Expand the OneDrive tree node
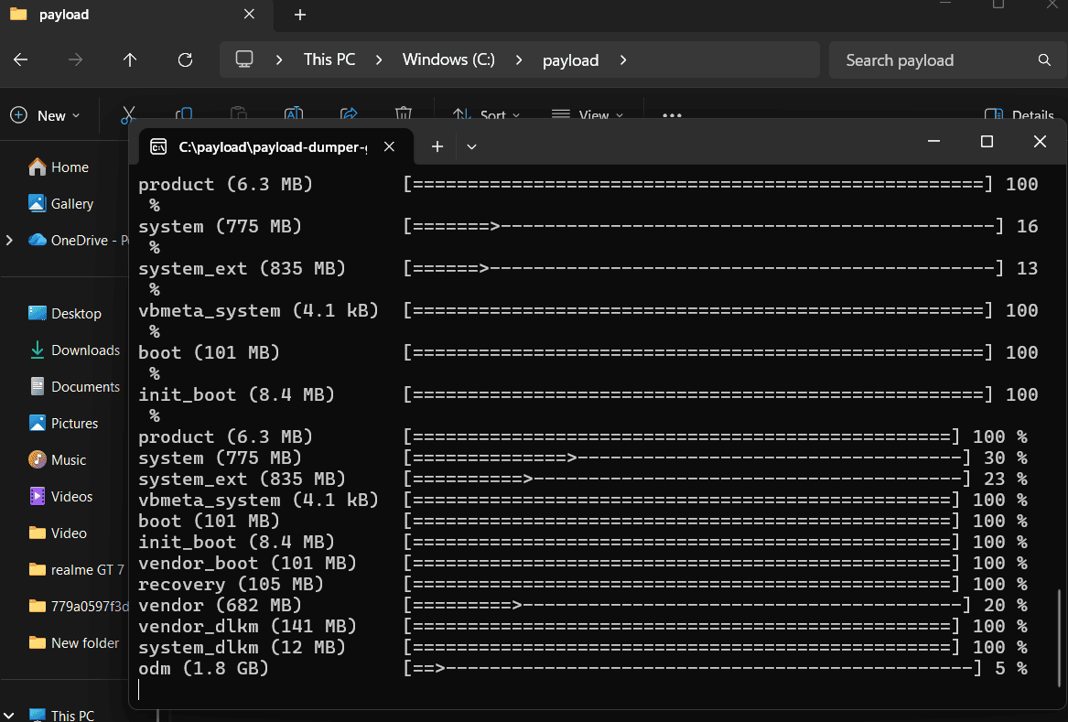The width and height of the screenshot is (1068, 722). [9, 241]
